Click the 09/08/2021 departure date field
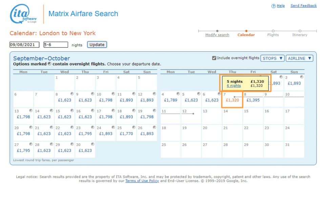The image size is (332, 201). pyautogui.click(x=24, y=44)
